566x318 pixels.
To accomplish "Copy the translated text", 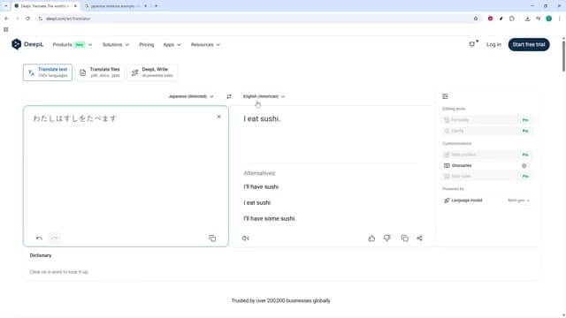I will point(405,238).
